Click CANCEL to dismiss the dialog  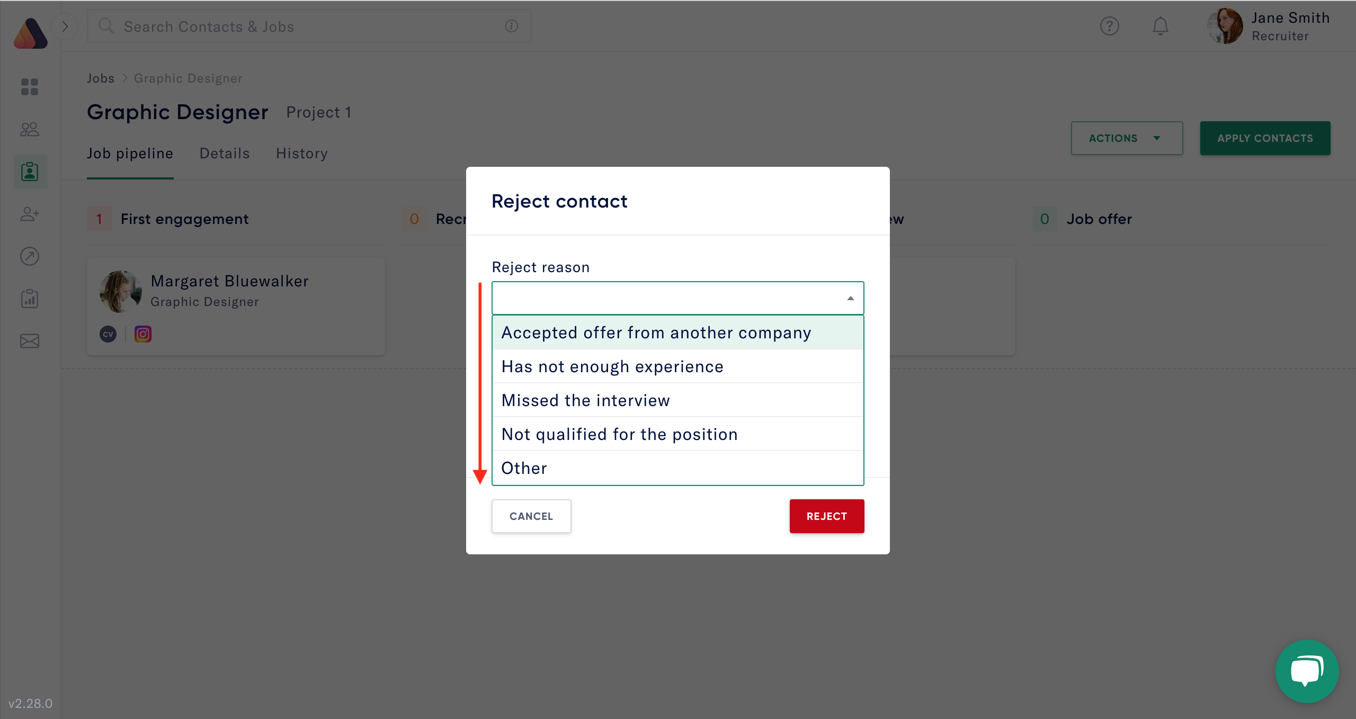531,516
